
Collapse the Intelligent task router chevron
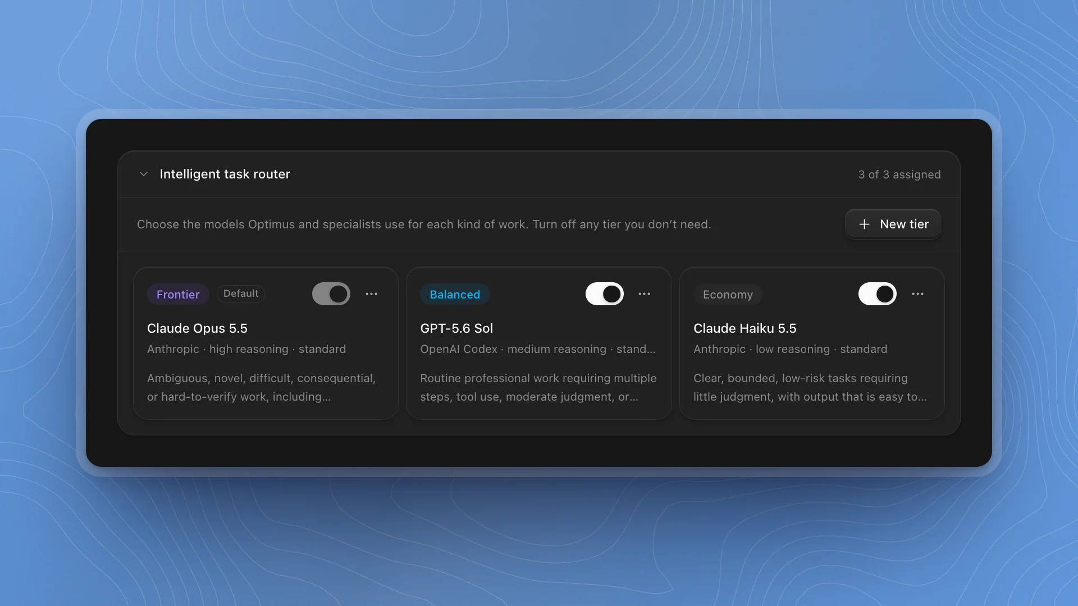click(144, 174)
